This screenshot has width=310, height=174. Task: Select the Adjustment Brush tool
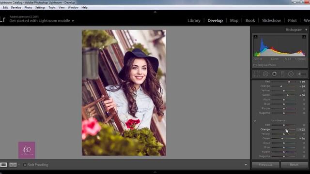click(x=302, y=74)
